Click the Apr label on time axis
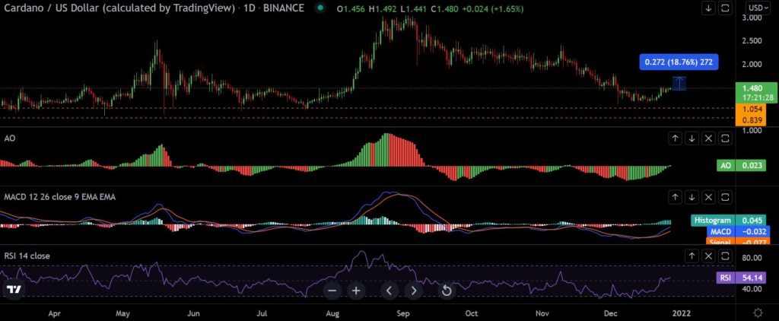Screen dimensions: 779x321 pyautogui.click(x=54, y=313)
